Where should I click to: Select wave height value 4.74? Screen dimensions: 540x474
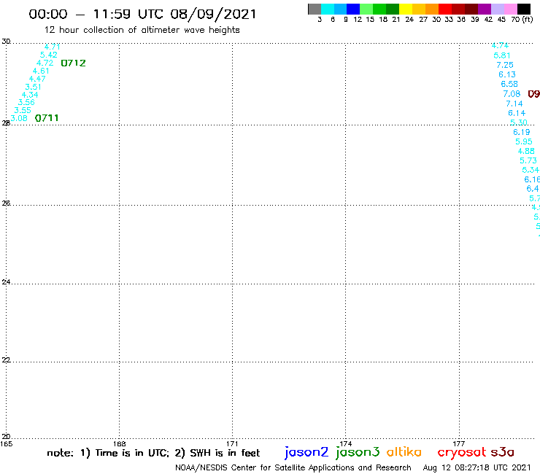click(x=500, y=45)
